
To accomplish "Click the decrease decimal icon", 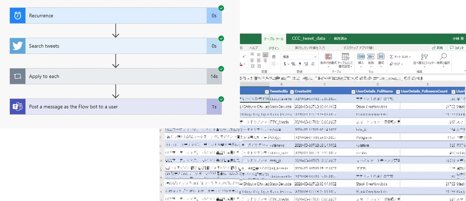I will point(313,64).
